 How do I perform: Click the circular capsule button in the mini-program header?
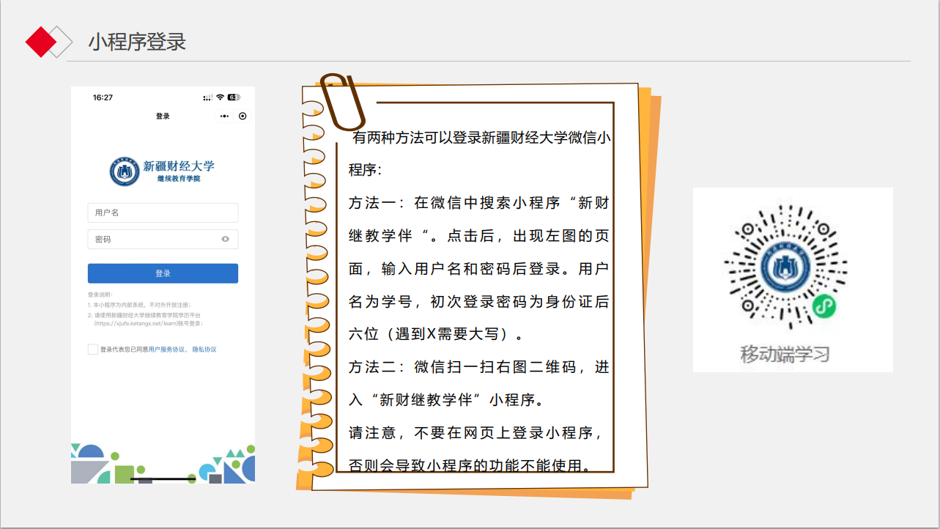(x=243, y=116)
